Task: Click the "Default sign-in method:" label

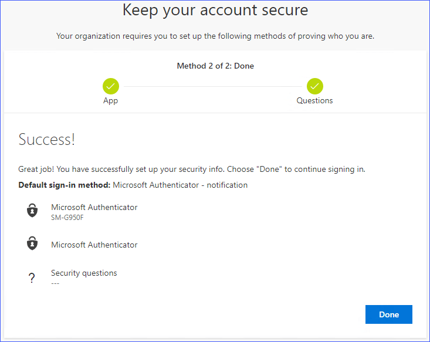Action: [64, 185]
